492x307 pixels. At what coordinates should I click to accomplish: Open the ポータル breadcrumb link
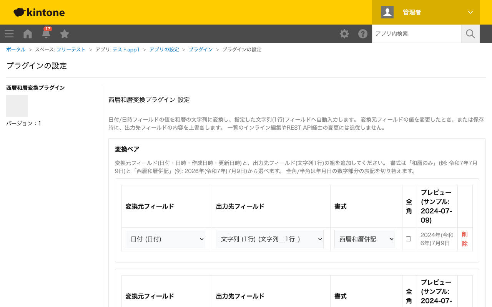tap(16, 50)
